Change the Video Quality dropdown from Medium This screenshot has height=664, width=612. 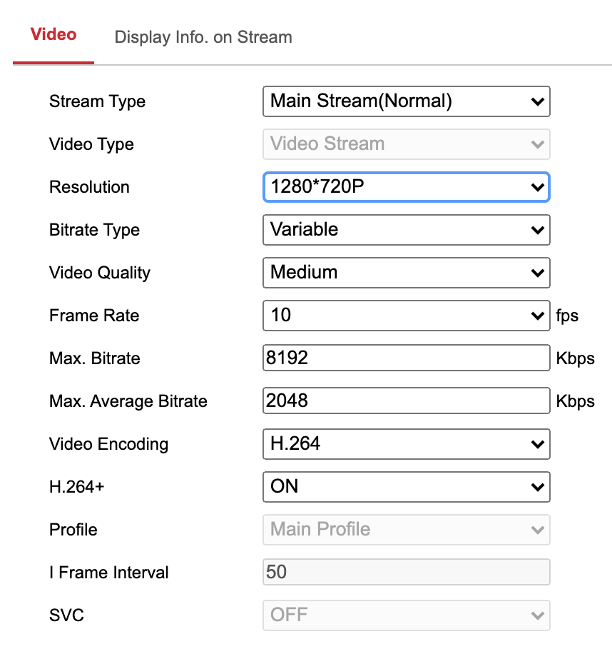[406, 273]
